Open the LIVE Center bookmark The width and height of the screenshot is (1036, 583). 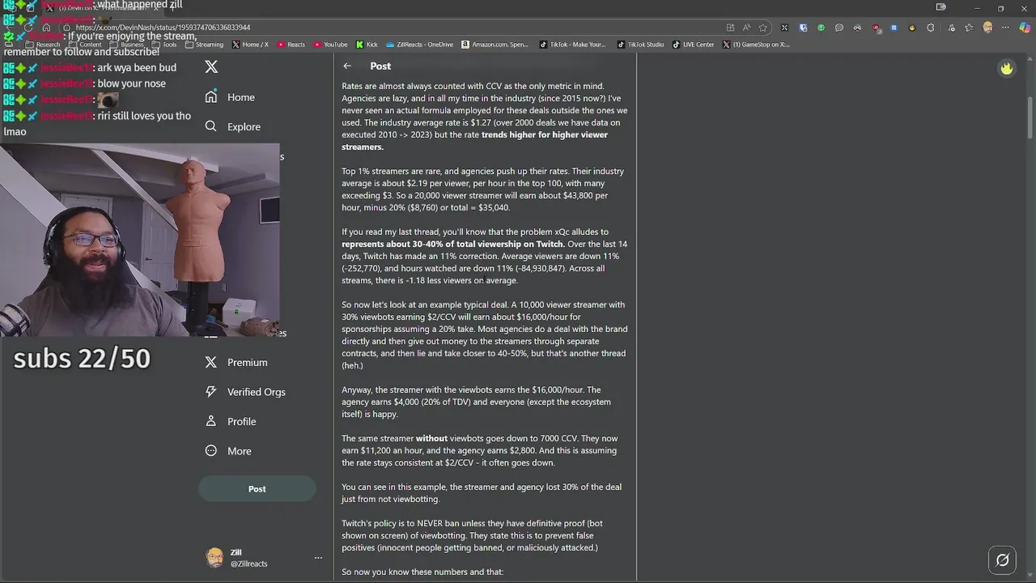click(x=693, y=45)
